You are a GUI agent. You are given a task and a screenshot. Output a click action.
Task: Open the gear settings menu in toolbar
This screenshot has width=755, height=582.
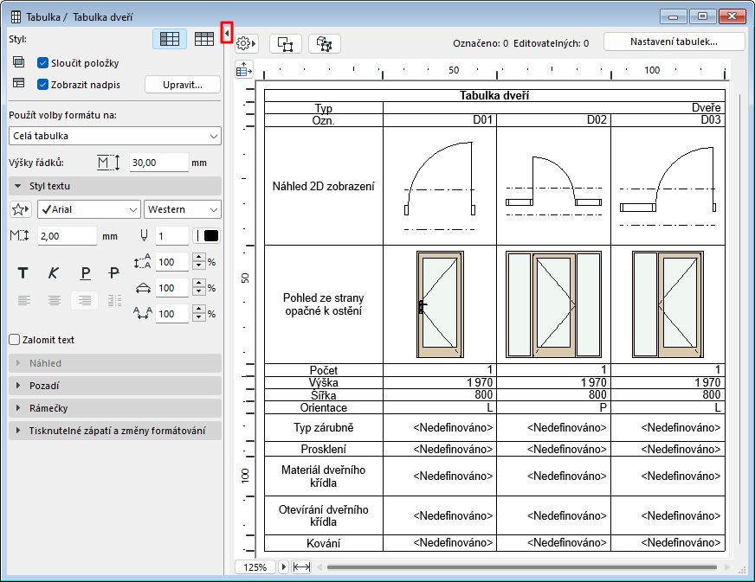pyautogui.click(x=247, y=43)
